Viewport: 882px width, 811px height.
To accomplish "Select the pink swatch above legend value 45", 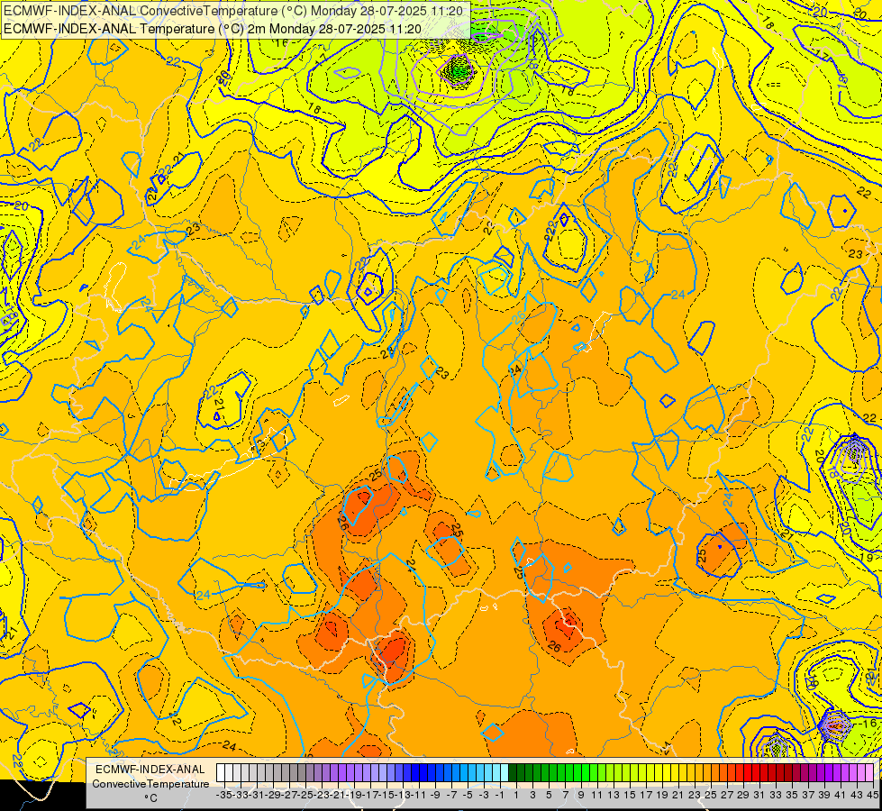I will point(869,772).
